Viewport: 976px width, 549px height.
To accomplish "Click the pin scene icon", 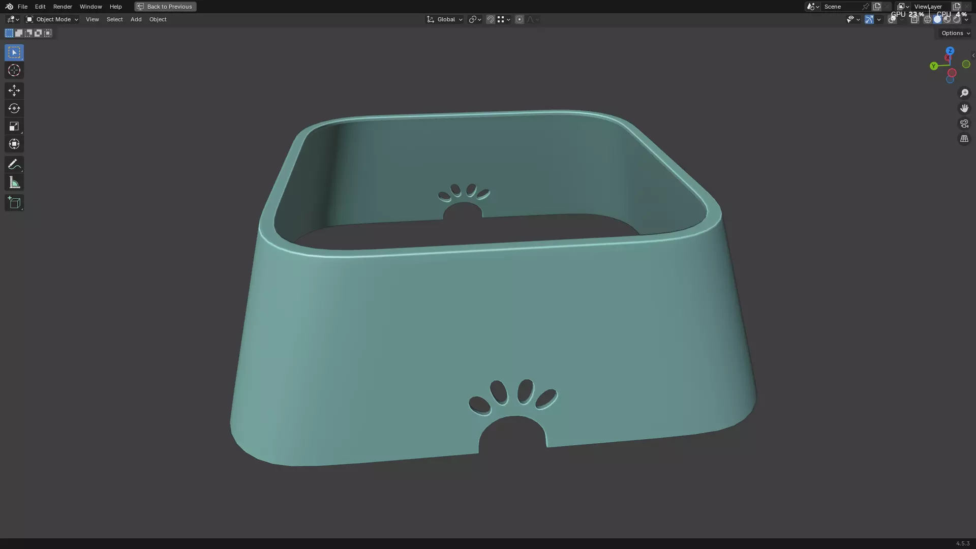I will pyautogui.click(x=866, y=7).
